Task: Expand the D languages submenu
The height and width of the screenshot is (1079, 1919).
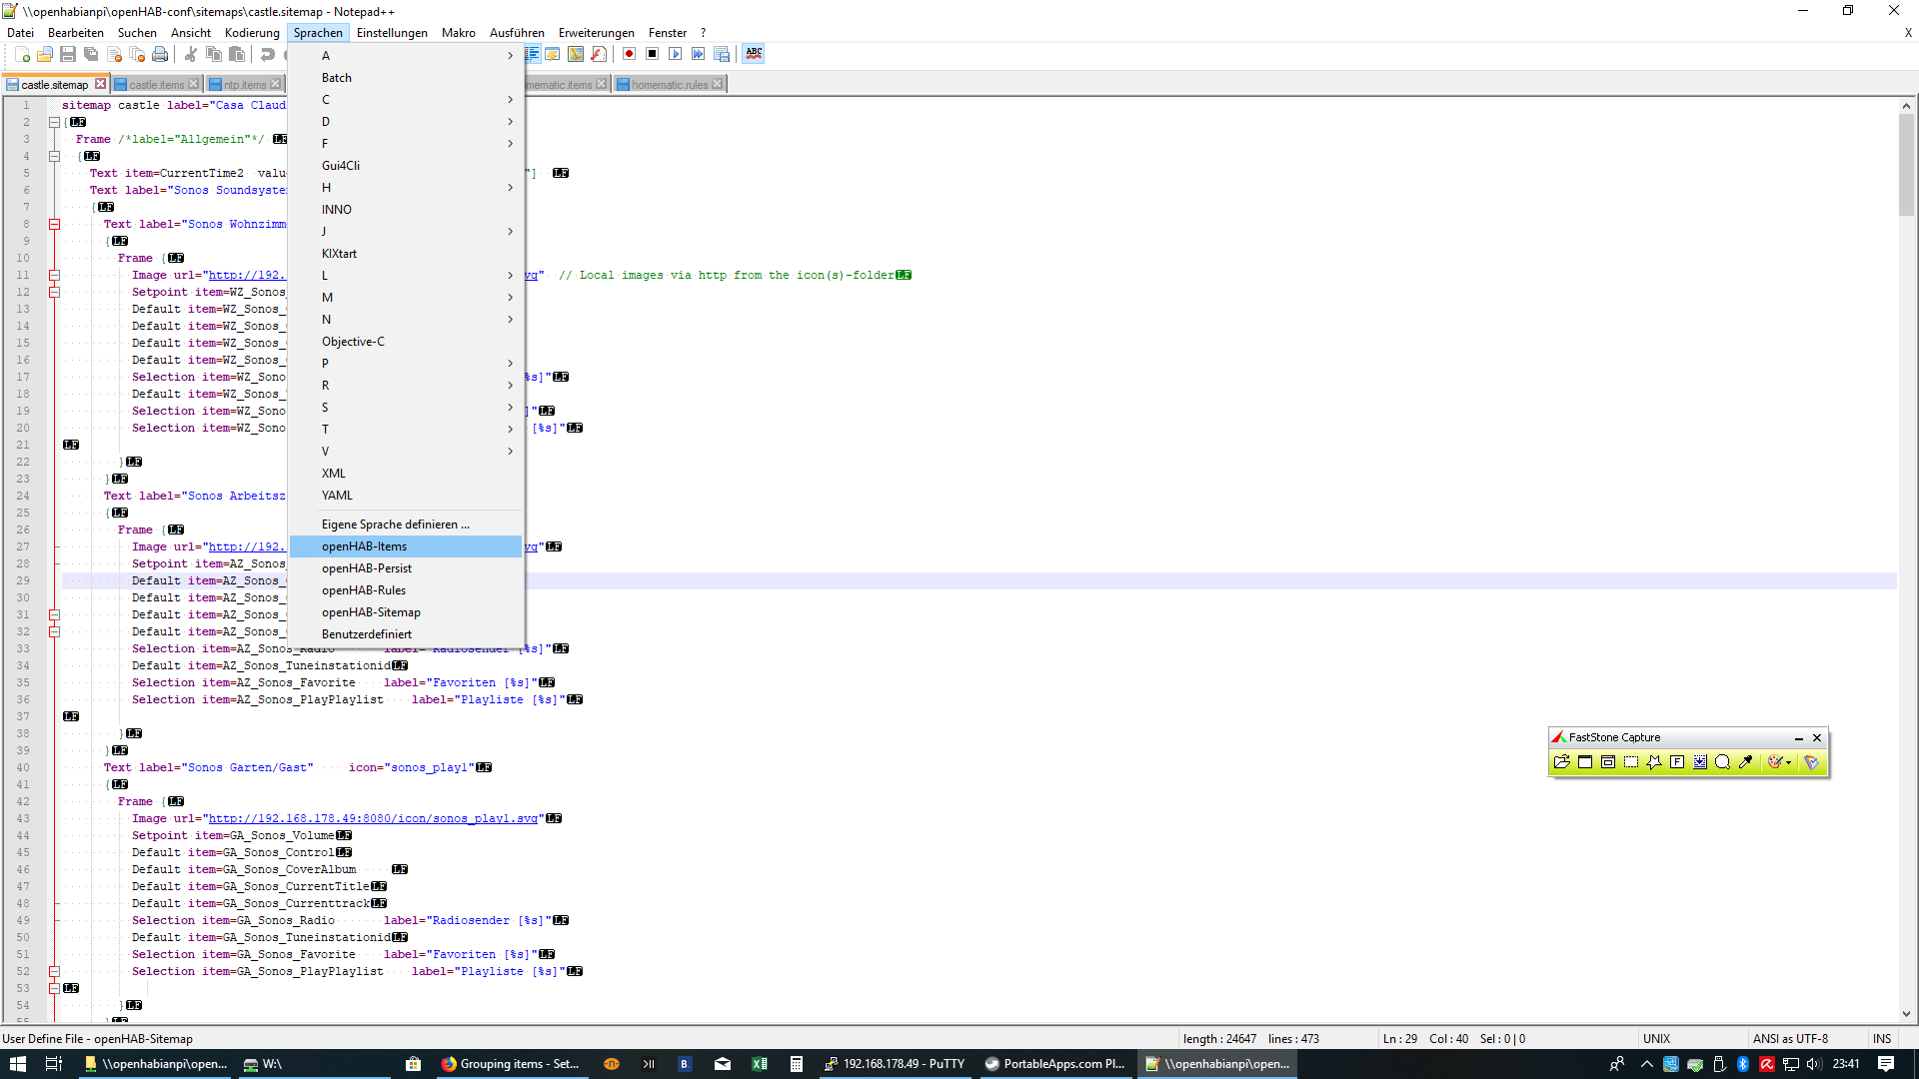Action: coord(406,122)
